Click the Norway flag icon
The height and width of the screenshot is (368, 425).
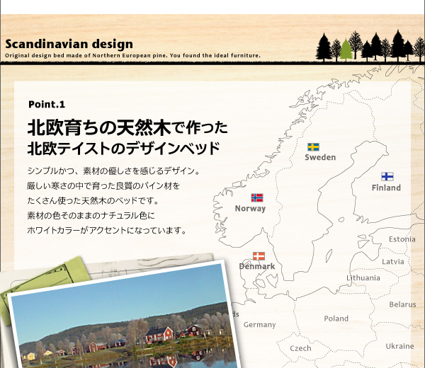pyautogui.click(x=257, y=197)
